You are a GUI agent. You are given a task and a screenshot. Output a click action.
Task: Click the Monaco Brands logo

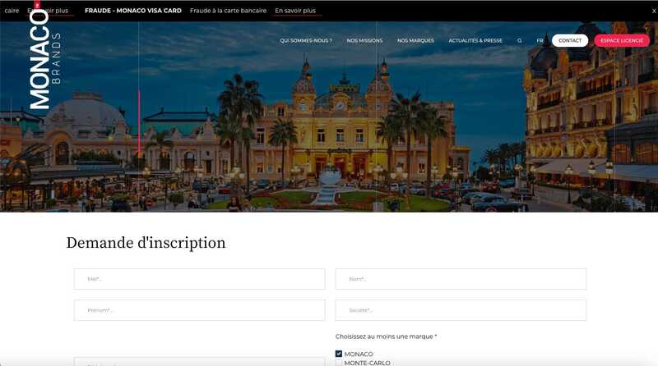45,57
